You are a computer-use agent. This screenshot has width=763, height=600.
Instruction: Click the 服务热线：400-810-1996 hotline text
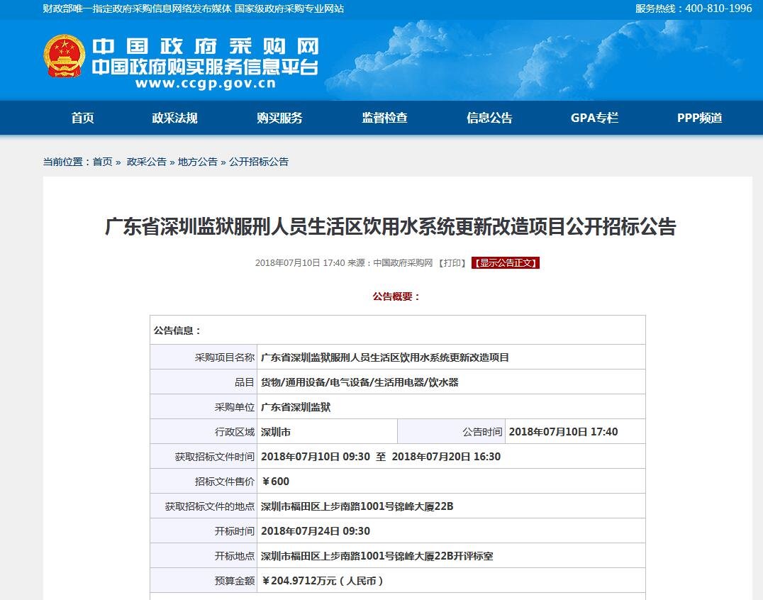pyautogui.click(x=694, y=9)
